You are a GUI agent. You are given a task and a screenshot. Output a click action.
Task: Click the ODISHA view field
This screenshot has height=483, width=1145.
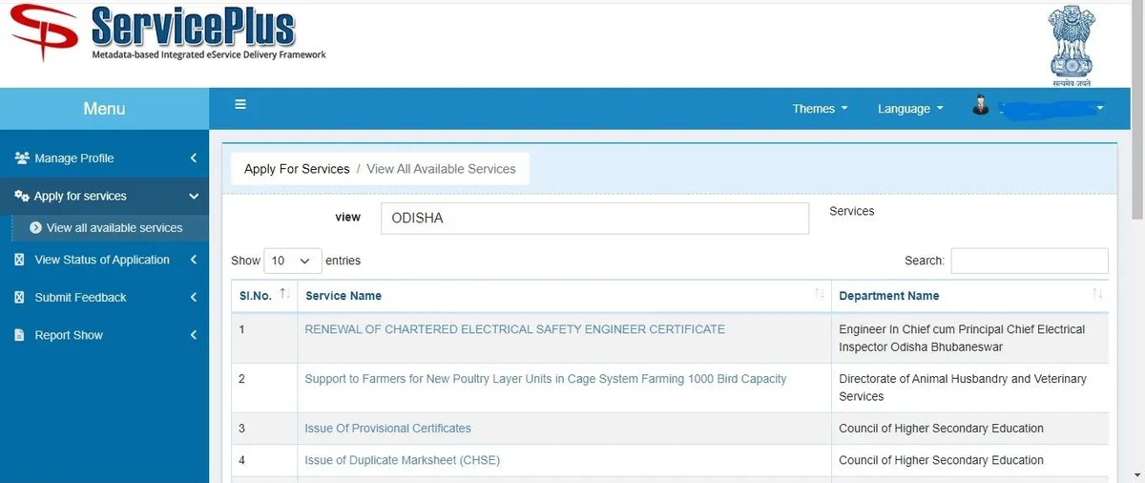click(593, 218)
